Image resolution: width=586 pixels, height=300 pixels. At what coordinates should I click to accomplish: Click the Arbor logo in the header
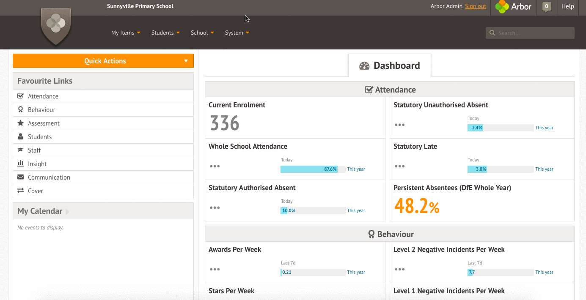pyautogui.click(x=513, y=7)
